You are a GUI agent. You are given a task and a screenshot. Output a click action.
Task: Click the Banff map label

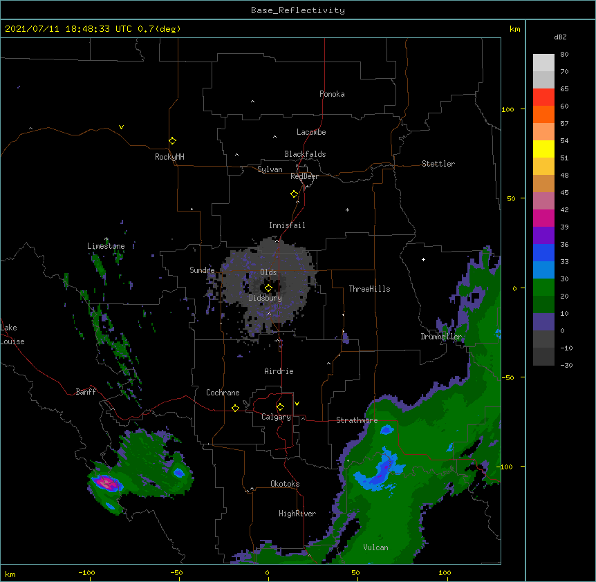click(86, 392)
